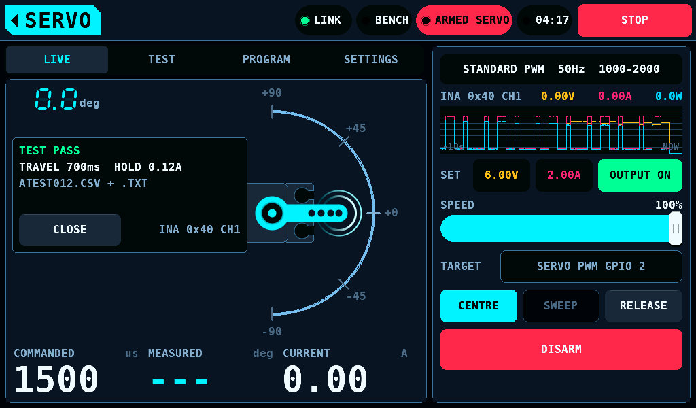696x408 pixels.
Task: Click the TEST PASS heading
Action: (x=49, y=150)
